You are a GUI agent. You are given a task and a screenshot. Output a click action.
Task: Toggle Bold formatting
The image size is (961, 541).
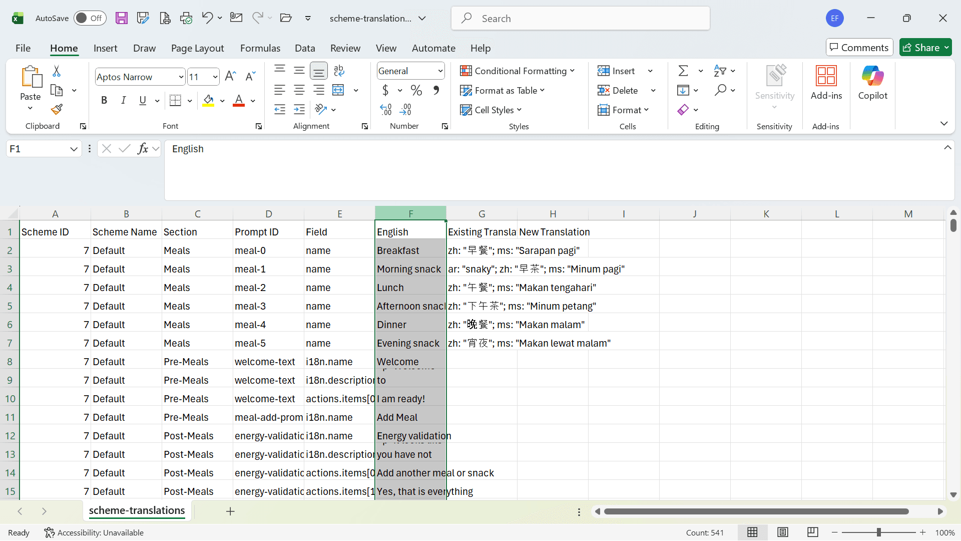[x=104, y=100]
